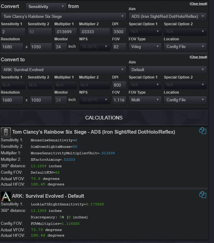Click the ARK Survival Evolved game logo
The width and height of the screenshot is (214, 243).
(6, 196)
